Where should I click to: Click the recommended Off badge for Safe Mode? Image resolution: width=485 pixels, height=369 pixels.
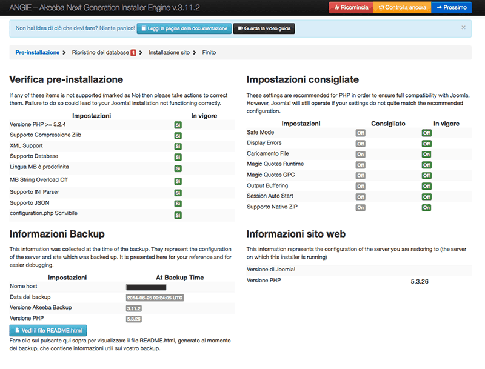[x=360, y=133]
